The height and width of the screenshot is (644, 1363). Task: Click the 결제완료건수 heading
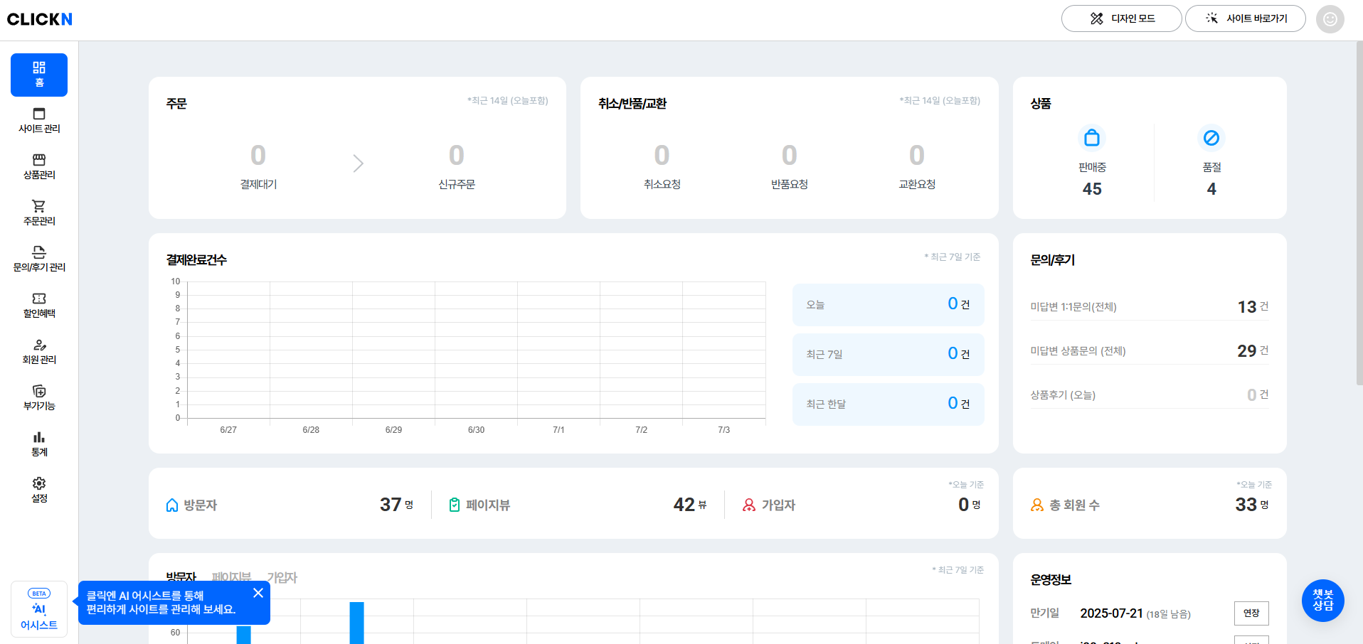click(x=196, y=260)
